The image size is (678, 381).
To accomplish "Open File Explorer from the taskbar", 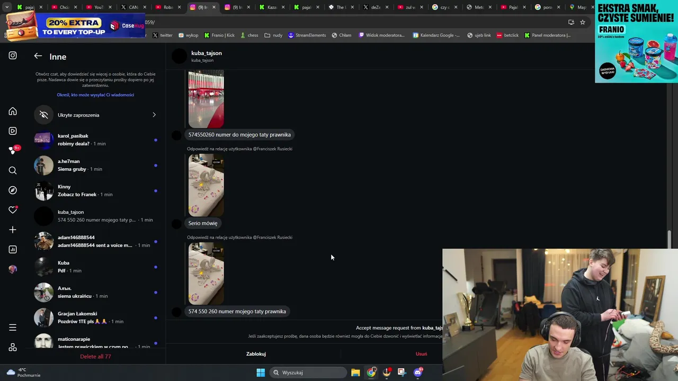I will (355, 373).
